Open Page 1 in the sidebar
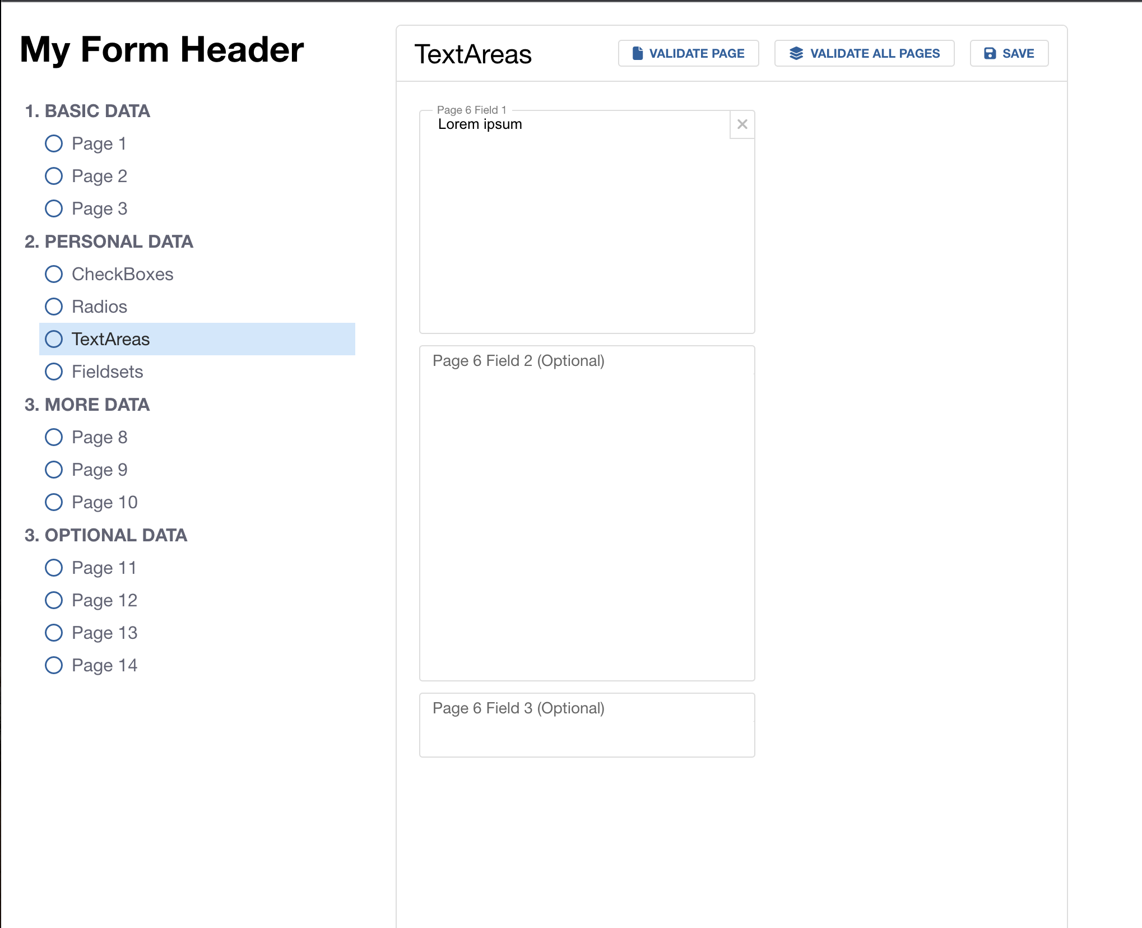 pos(197,143)
